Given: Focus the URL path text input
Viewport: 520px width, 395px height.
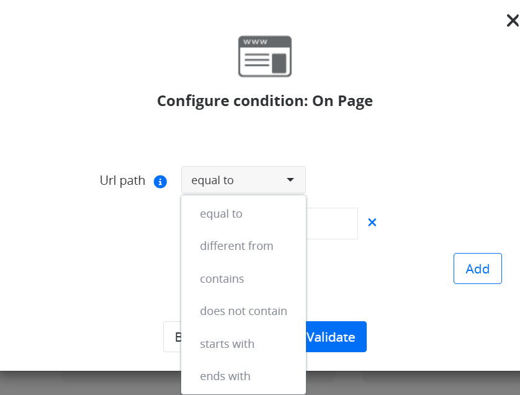Looking at the screenshot, I should point(333,224).
